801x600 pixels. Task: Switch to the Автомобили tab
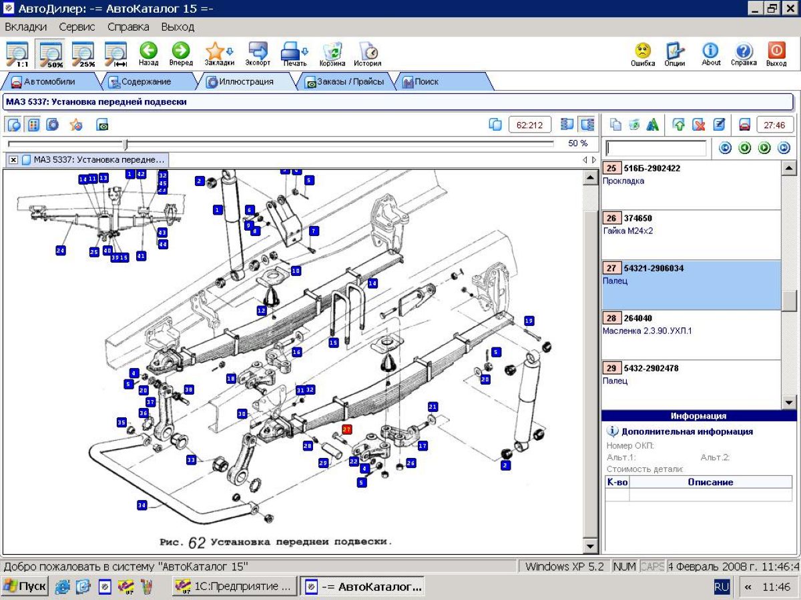pyautogui.click(x=49, y=81)
